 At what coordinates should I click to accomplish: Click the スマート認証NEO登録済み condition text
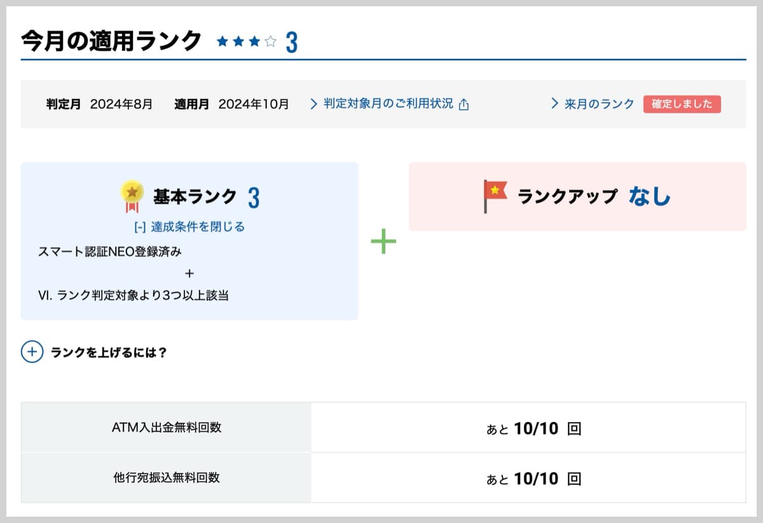110,252
